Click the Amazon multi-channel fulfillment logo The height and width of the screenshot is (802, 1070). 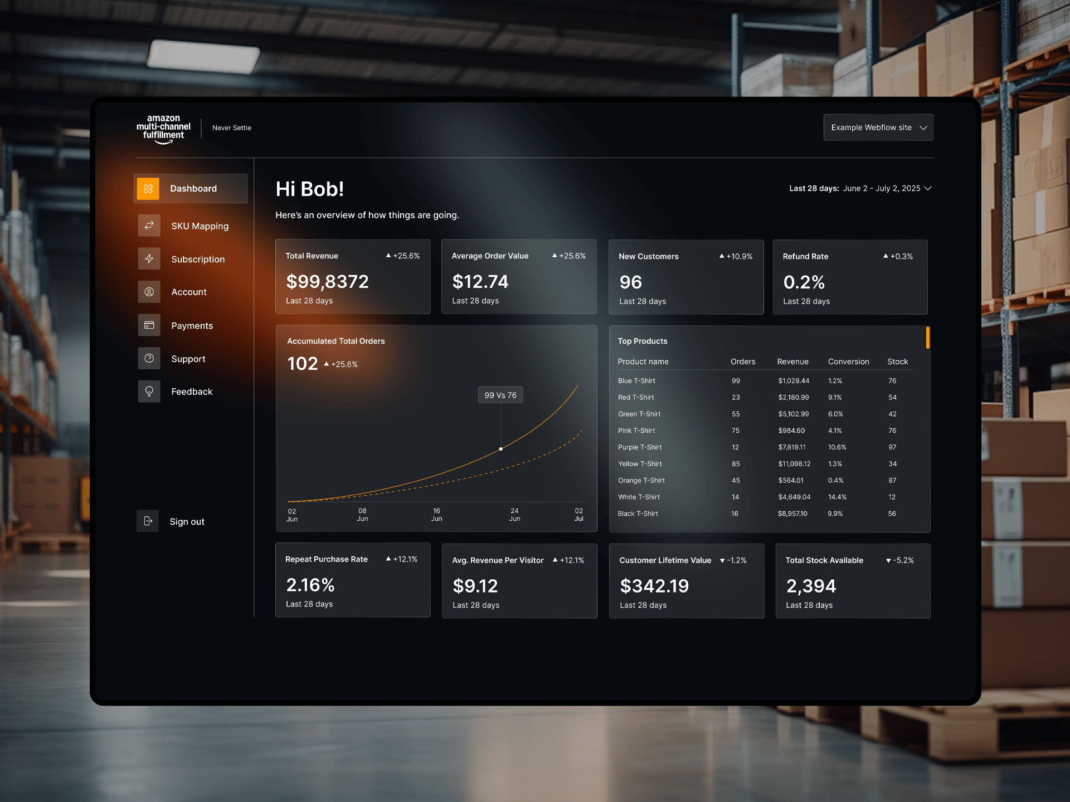point(163,129)
